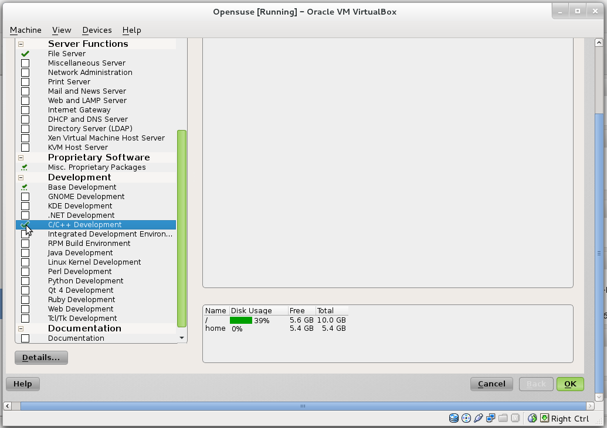Viewport: 607px width, 428px height.
Task: Check the Java Development pattern
Action: [x=25, y=252]
